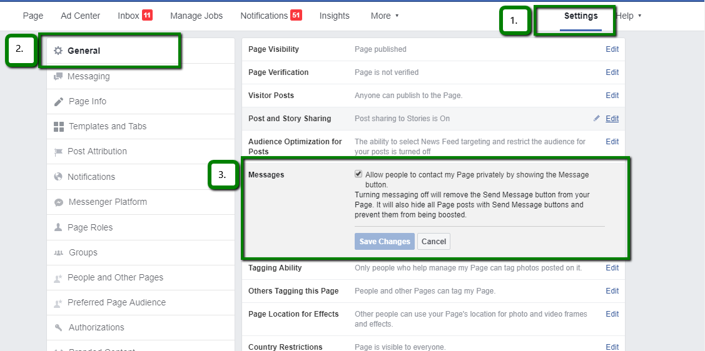Click the Cancel button in Messages section
This screenshot has height=351, width=705.
[434, 242]
